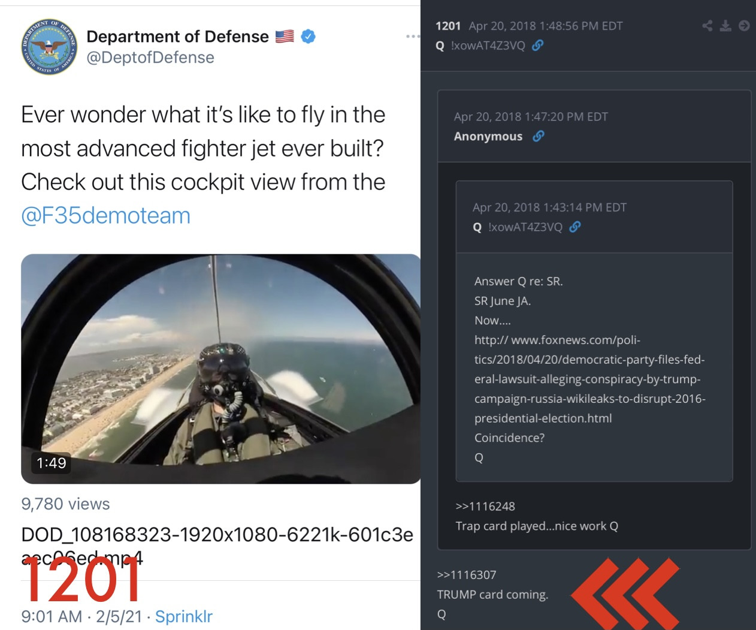Click the red triple chevron arrows
Screen dimensions: 756x630
625,593
